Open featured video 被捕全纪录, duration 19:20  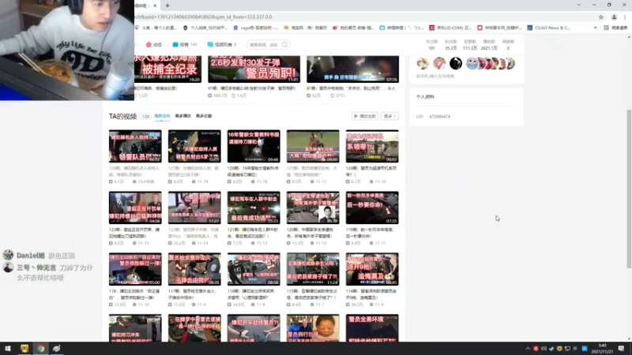tap(168, 69)
